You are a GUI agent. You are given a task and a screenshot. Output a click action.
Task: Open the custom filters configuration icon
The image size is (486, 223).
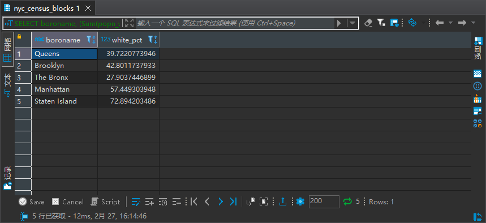[x=394, y=23]
